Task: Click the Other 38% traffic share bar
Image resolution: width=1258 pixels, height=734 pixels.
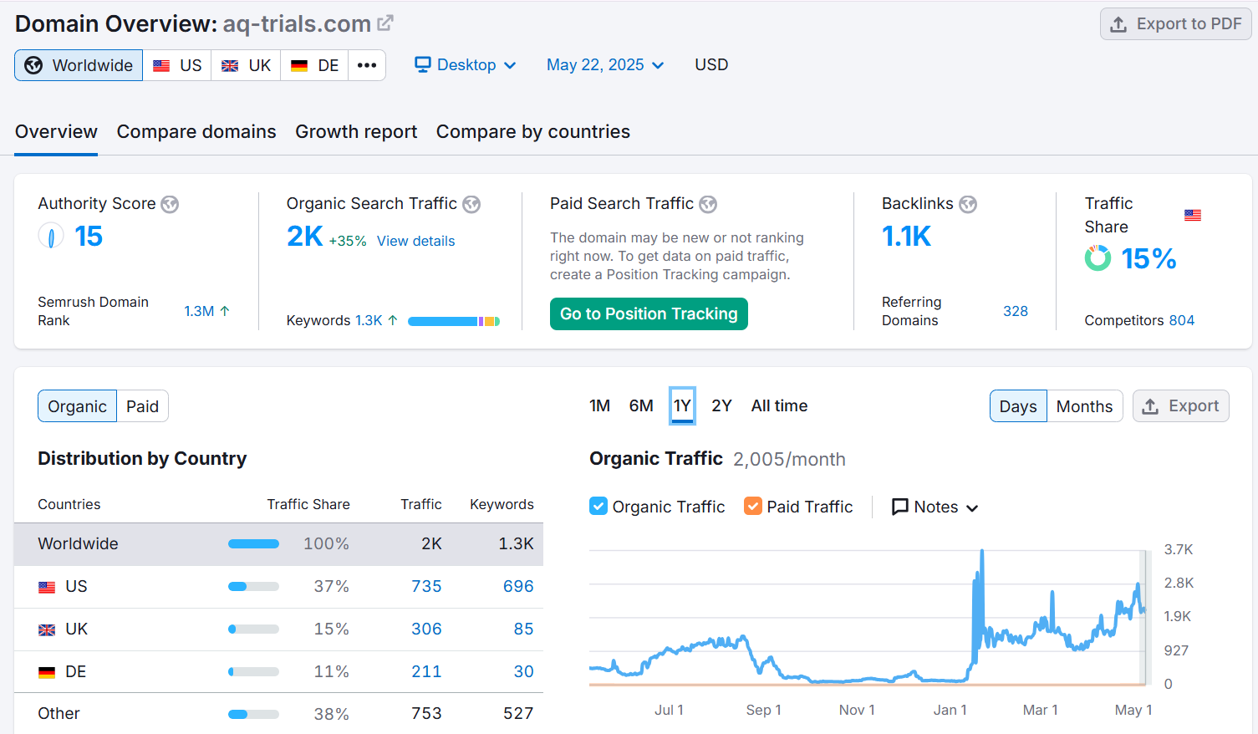Action: 253,714
